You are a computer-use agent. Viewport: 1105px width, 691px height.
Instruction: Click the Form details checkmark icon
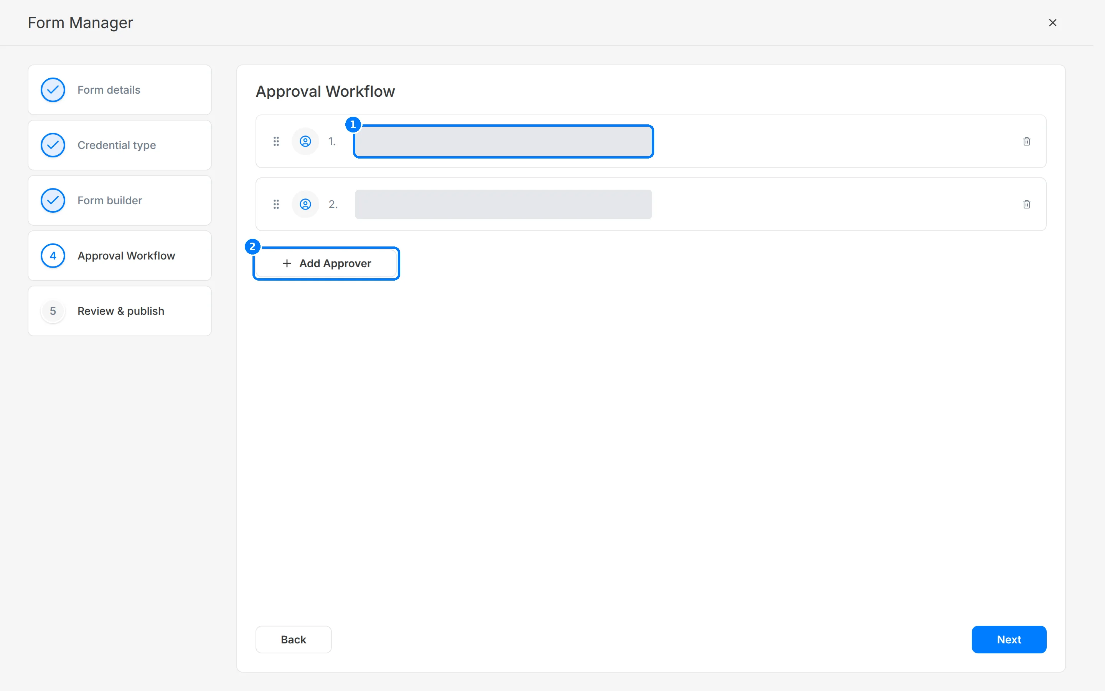tap(53, 90)
